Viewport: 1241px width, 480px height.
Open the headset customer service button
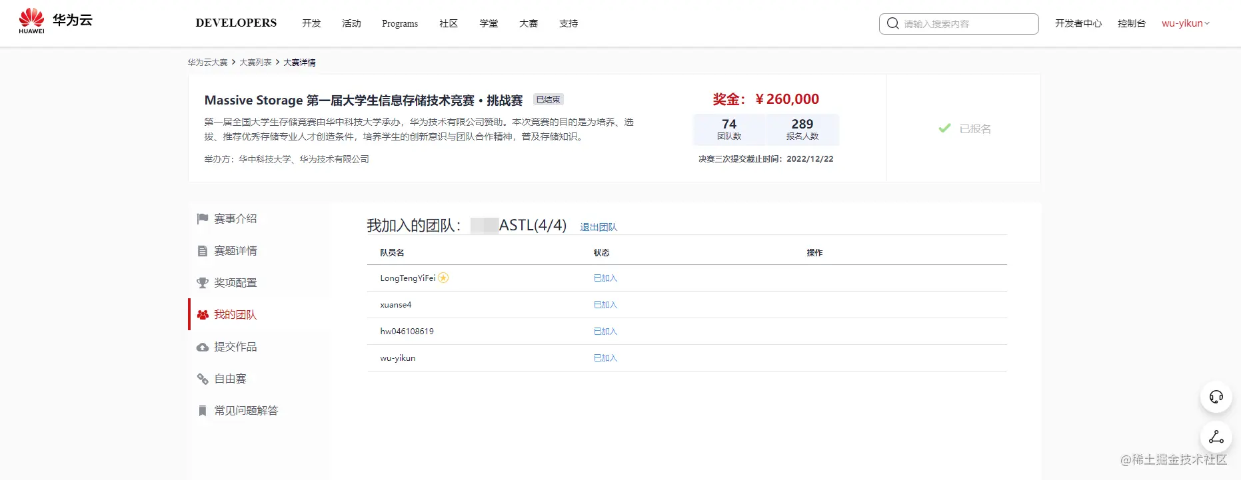tap(1216, 397)
